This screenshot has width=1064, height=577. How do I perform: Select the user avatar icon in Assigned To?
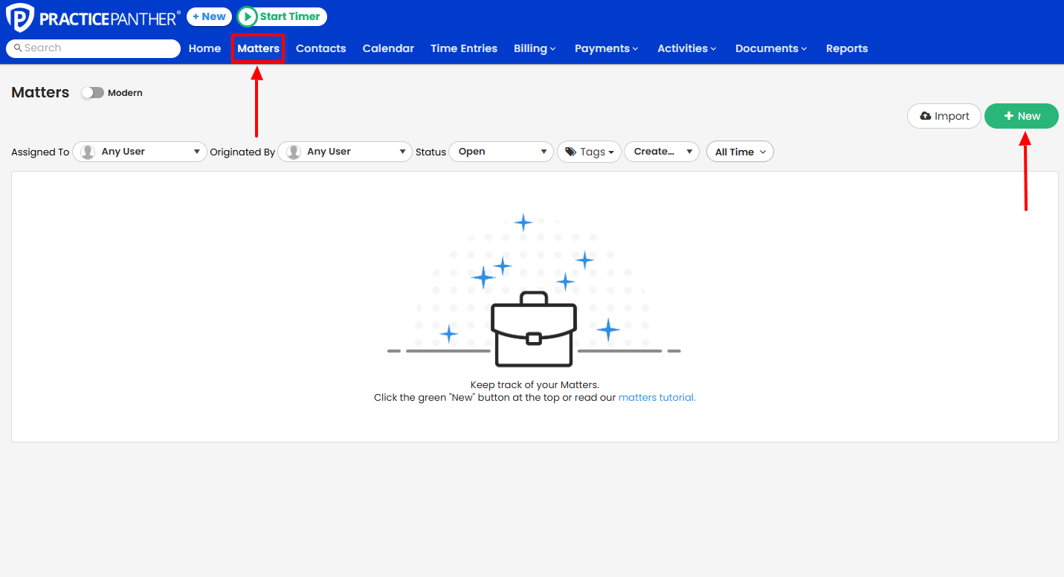[x=86, y=151]
